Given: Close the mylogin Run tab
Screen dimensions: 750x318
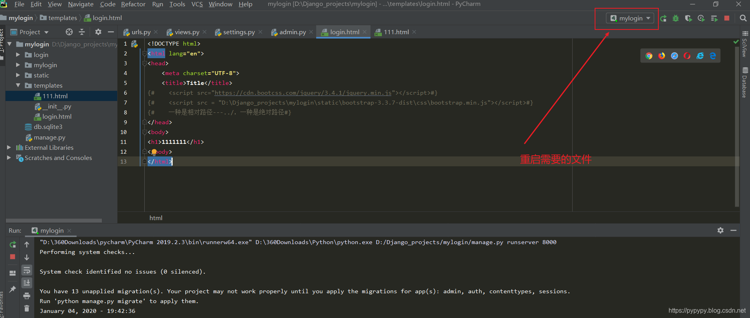Looking at the screenshot, I should point(69,231).
